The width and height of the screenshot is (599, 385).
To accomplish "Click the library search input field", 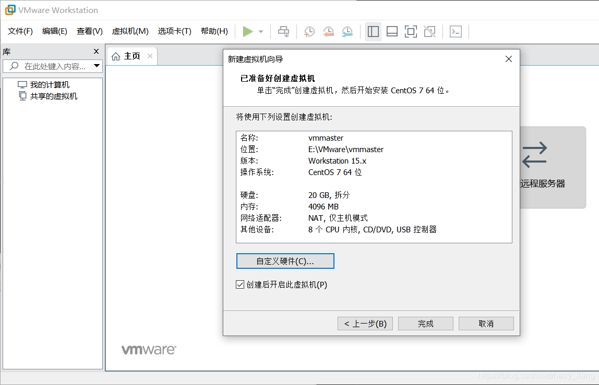I will pyautogui.click(x=53, y=66).
